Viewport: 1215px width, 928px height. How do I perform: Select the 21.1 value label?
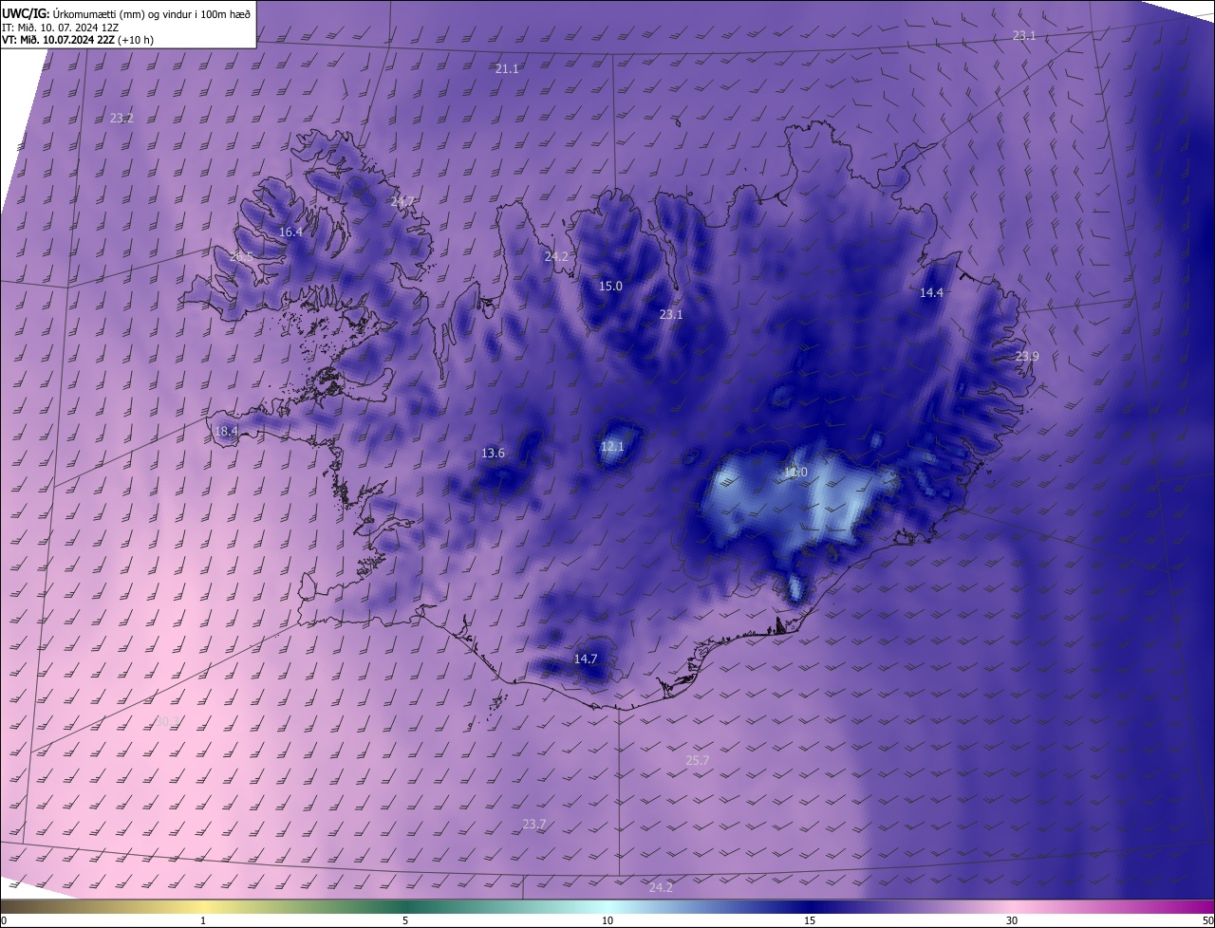click(x=507, y=68)
